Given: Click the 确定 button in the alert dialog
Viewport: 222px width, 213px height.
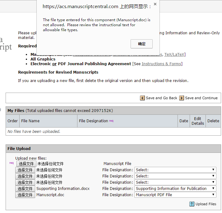Looking at the screenshot, I should coord(141,44).
